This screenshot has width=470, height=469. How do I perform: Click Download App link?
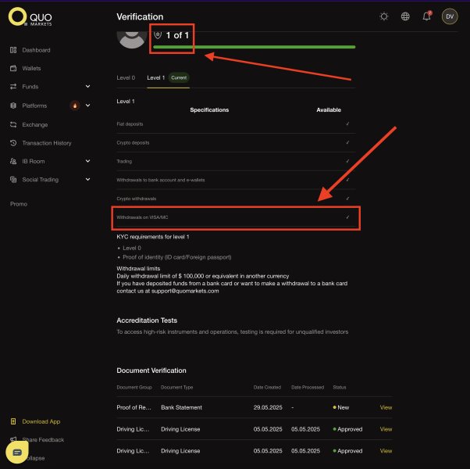[x=41, y=421]
